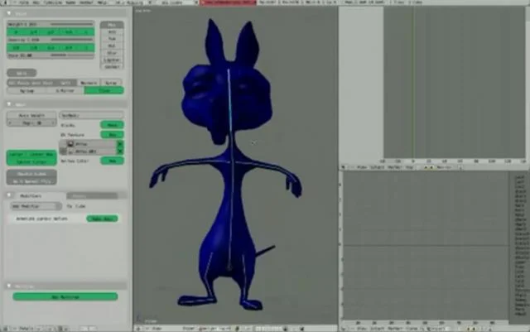Delete the first UVTex layer with X
The width and height of the screenshot is (530, 332).
(119, 144)
